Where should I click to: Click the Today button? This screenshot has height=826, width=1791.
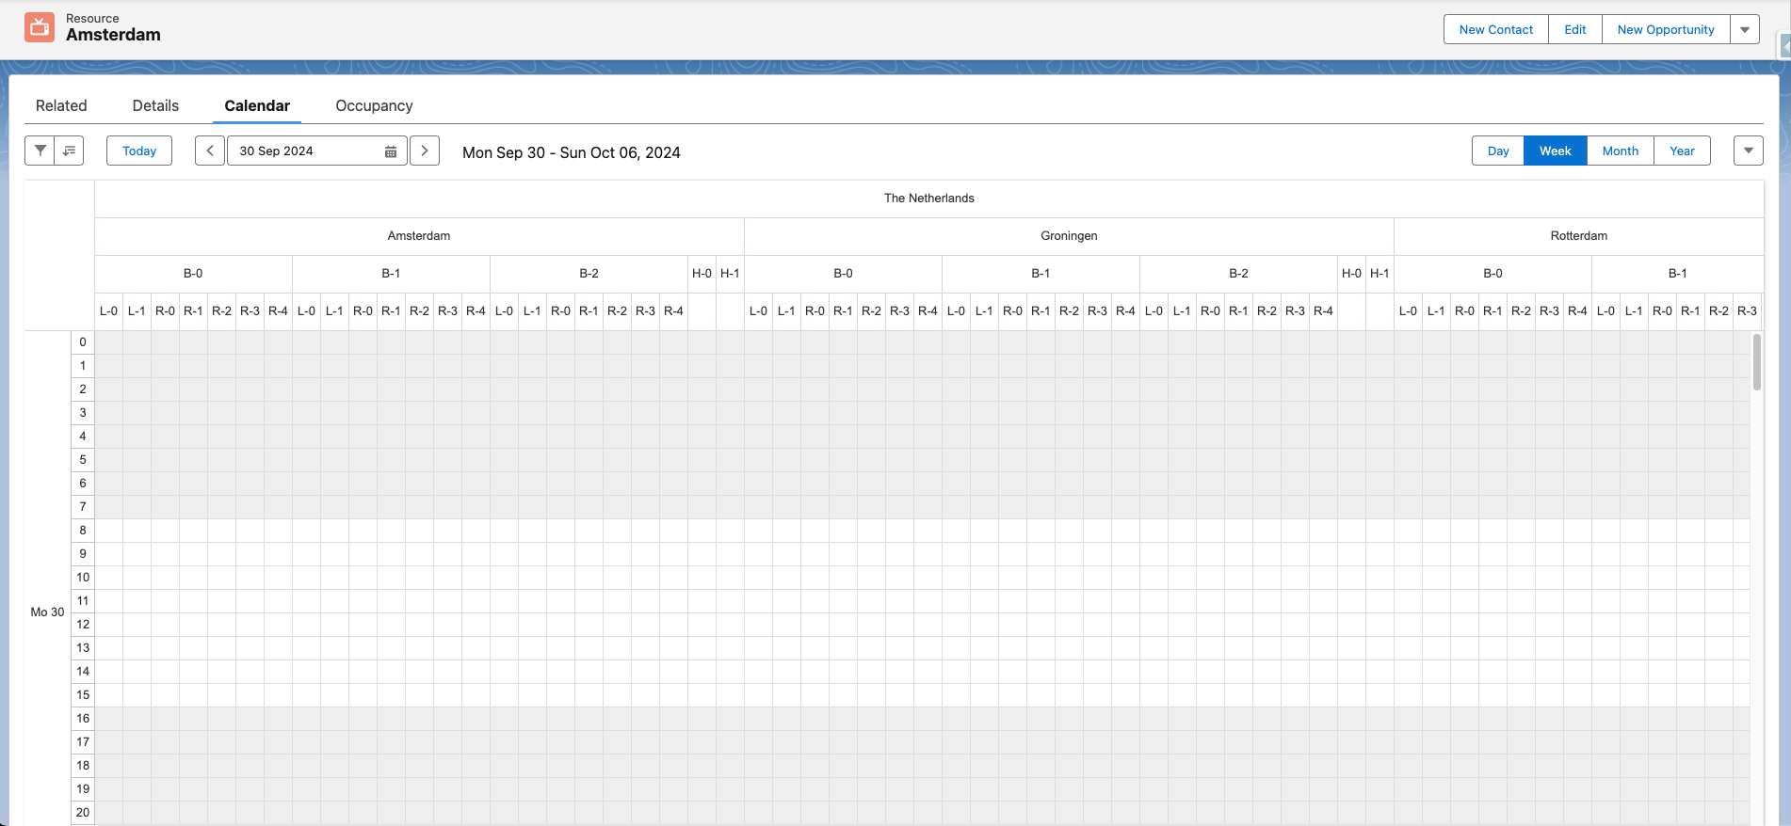click(x=139, y=151)
